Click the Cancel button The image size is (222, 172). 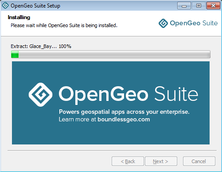pos(199,161)
